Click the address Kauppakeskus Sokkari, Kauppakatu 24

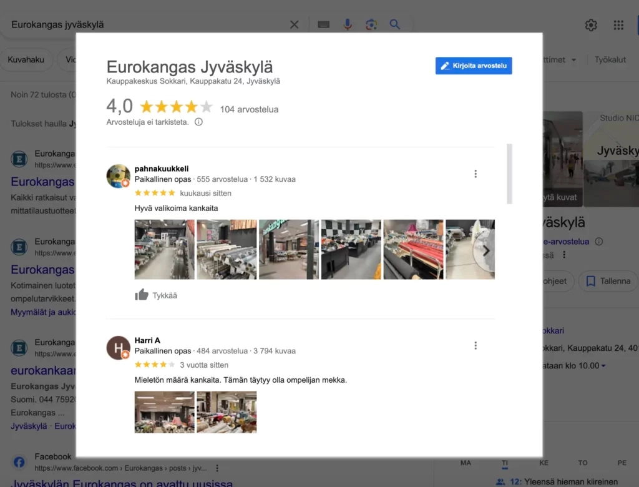(193, 81)
